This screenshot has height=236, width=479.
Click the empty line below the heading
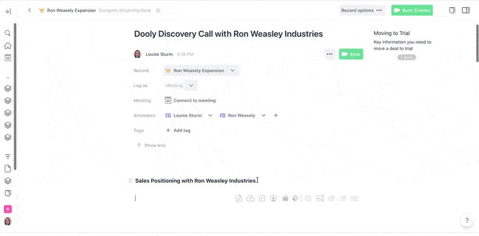point(183,198)
